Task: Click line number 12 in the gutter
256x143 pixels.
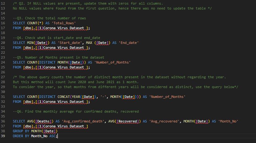Action: [x=3, y=3]
